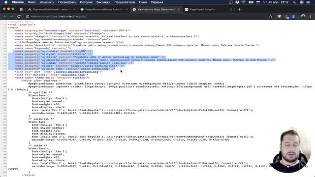Go back to previous page
Viewport: 315px width, 177px height.
[x=5, y=16]
